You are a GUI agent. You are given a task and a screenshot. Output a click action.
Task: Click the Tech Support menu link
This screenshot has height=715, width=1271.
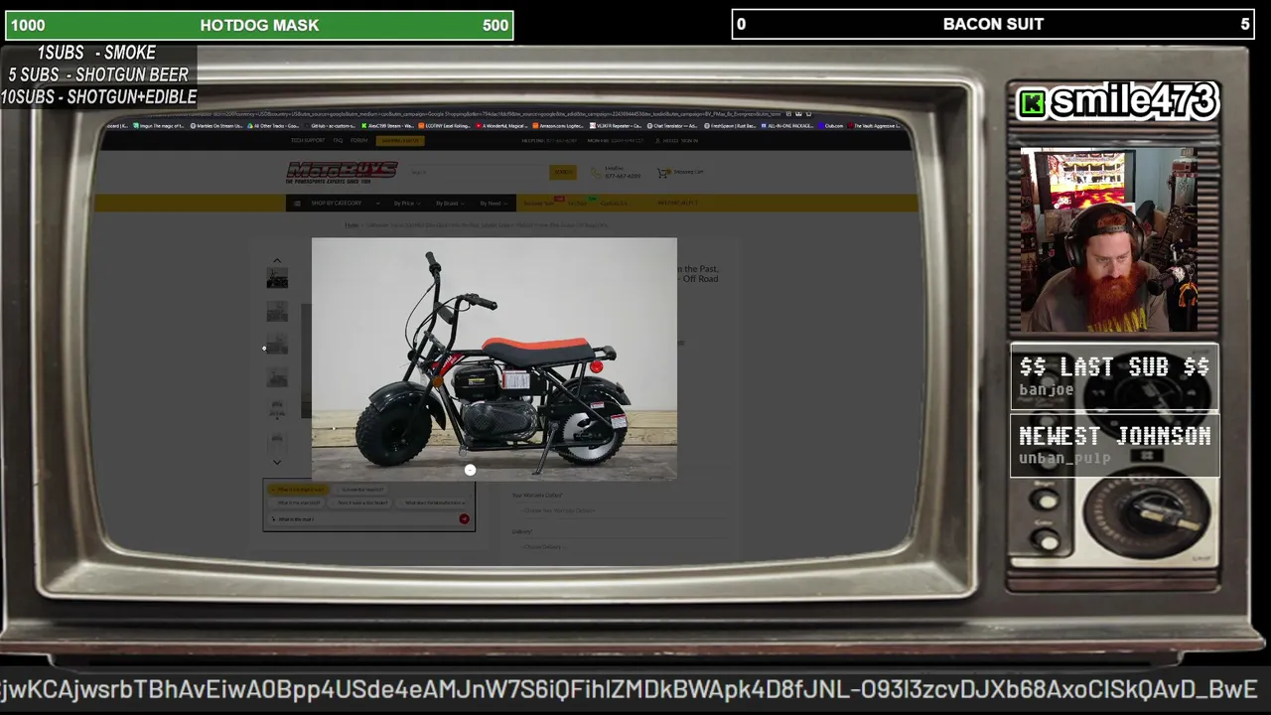308,141
